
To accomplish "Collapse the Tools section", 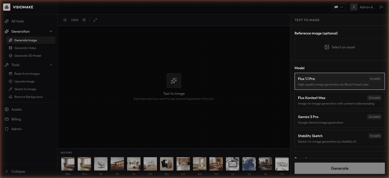I will pyautogui.click(x=51, y=65).
